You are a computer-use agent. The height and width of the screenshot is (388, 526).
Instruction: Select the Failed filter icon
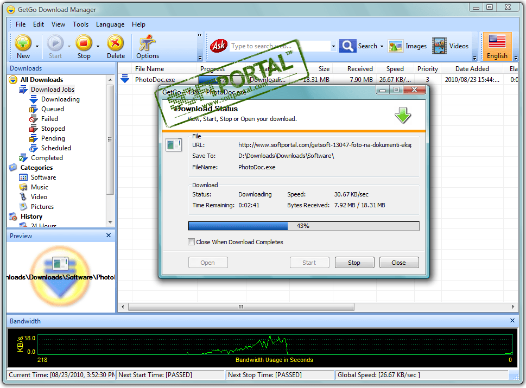(x=34, y=119)
